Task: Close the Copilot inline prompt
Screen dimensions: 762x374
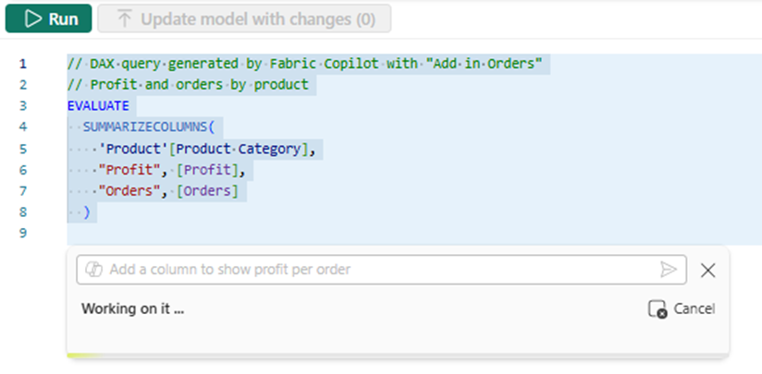Action: (x=707, y=271)
